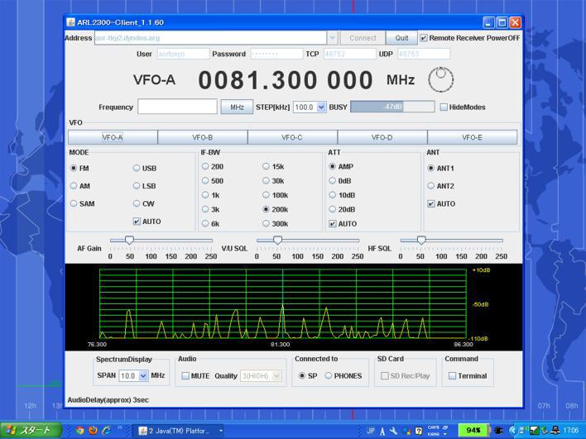The width and height of the screenshot is (586, 439).
Task: Click the Windows Start button
Action: [x=31, y=431]
